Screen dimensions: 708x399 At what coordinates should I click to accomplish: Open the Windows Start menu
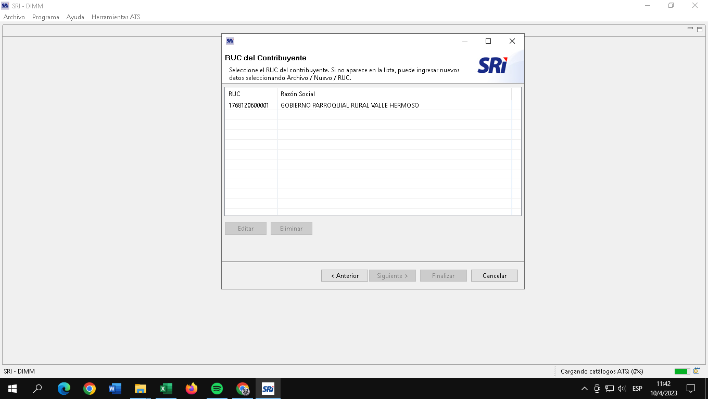[12, 389]
